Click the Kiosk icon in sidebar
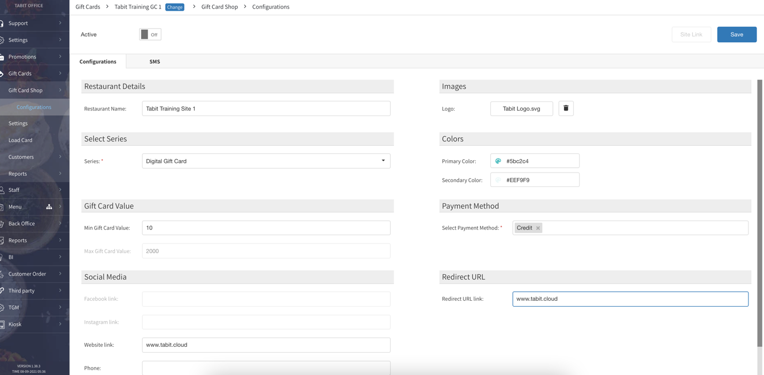Viewport: 764px width, 375px height. tap(2, 324)
